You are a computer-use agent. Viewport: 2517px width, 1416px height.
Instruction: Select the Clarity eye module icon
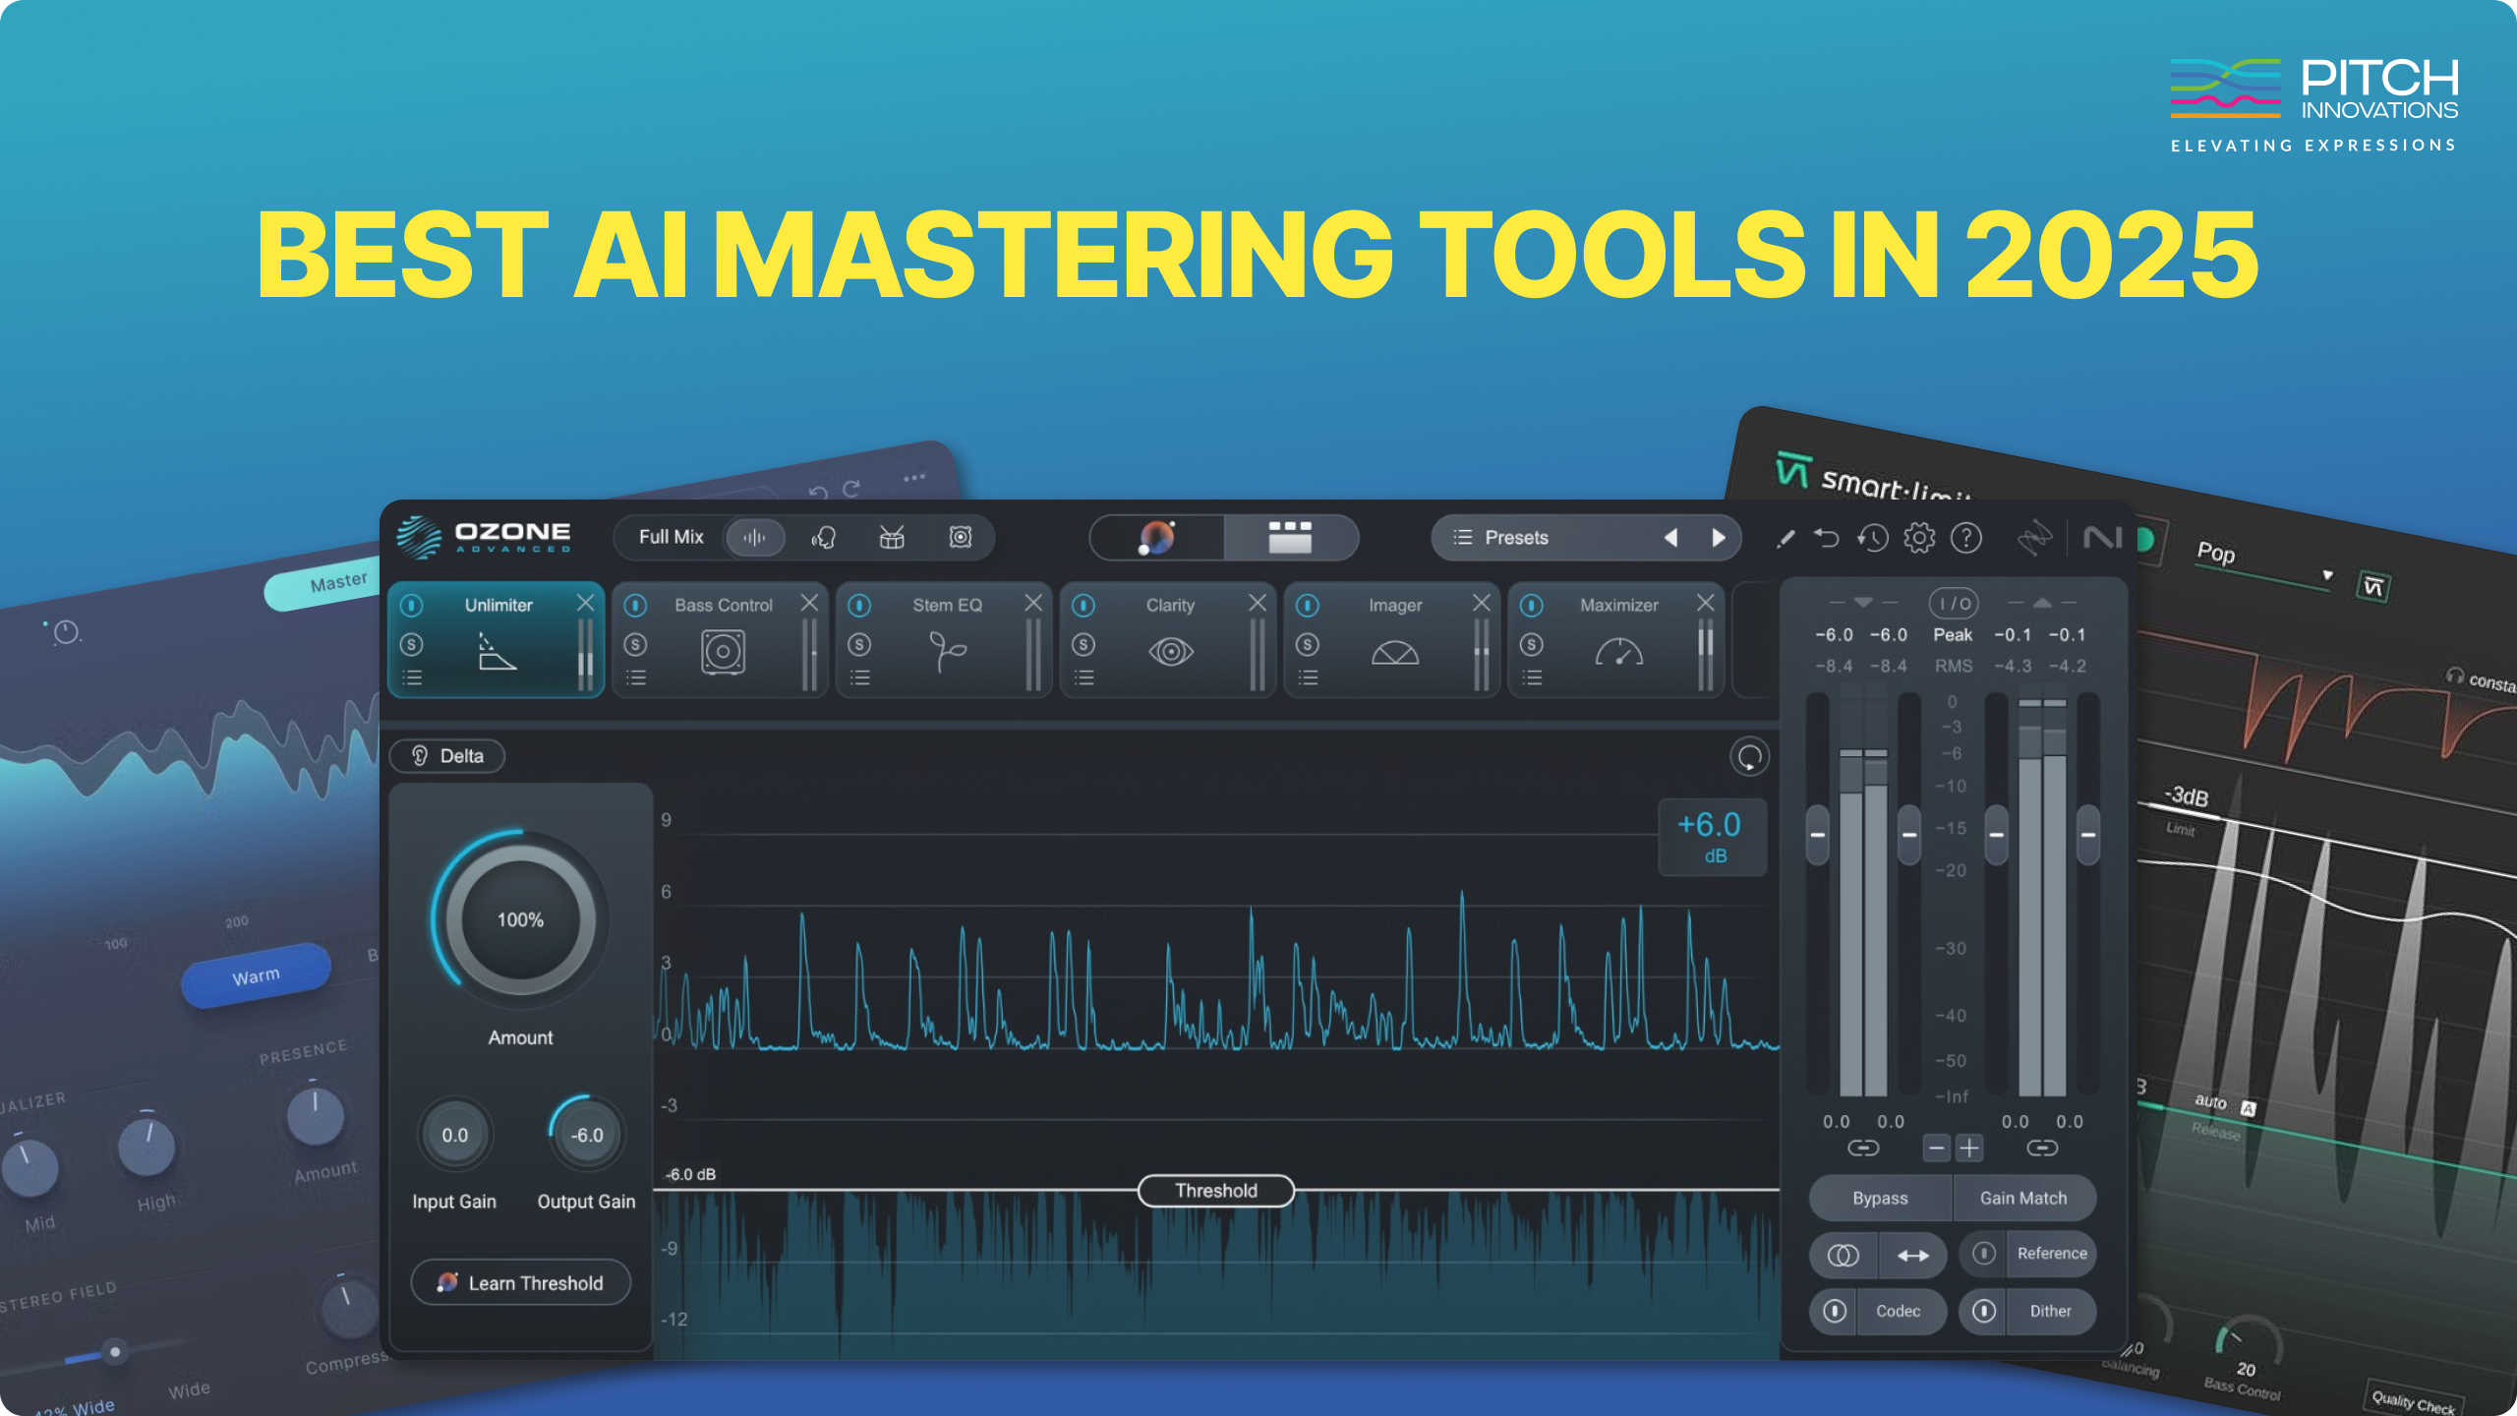tap(1169, 649)
